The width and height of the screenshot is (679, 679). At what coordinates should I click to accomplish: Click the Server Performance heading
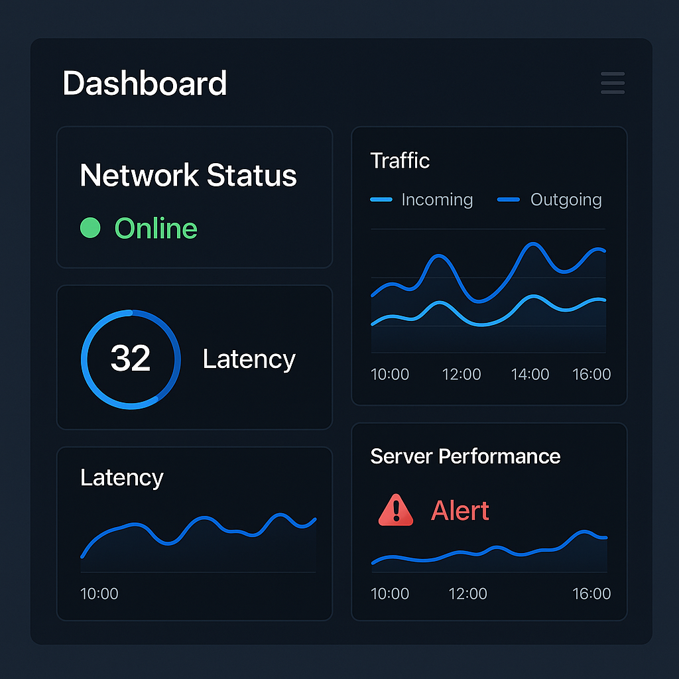point(465,456)
